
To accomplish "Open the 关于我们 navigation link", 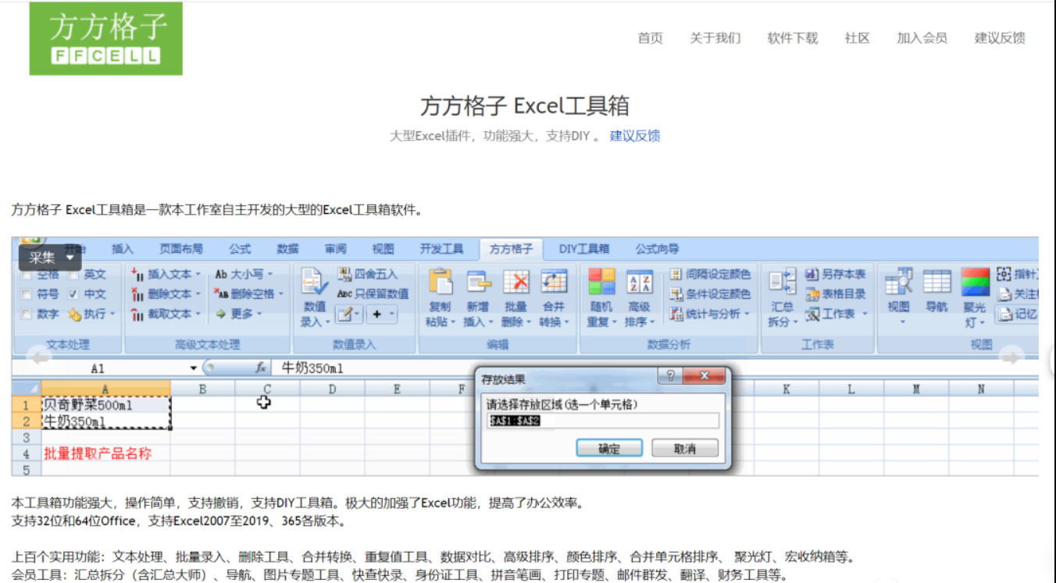I will pos(715,37).
